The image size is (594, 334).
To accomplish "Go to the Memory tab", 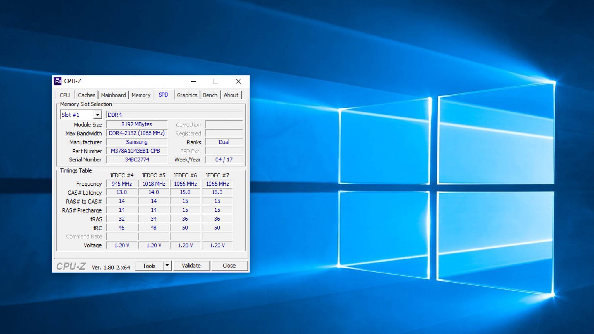I will pyautogui.click(x=141, y=95).
